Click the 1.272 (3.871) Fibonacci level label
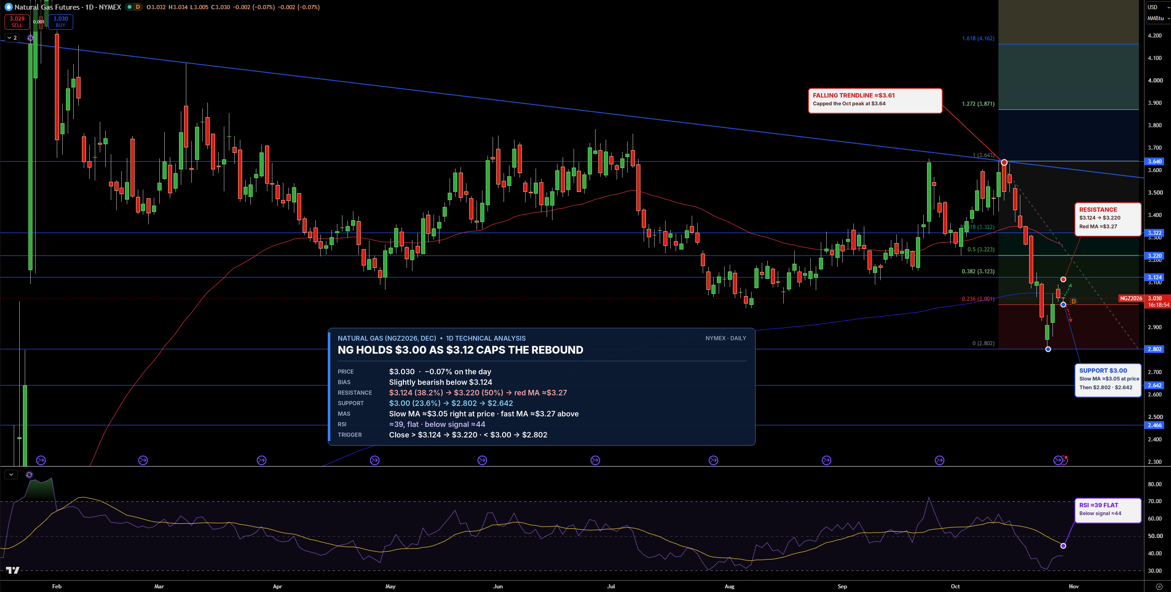 tap(978, 104)
